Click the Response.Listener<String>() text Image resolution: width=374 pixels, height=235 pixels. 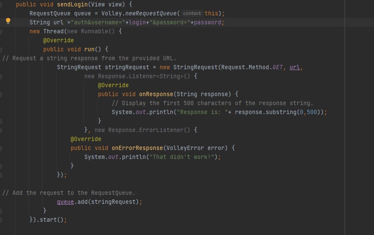click(x=144, y=76)
